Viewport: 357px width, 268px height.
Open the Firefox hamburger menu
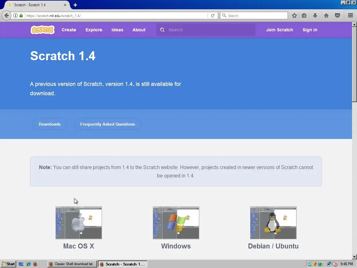[x=350, y=16]
